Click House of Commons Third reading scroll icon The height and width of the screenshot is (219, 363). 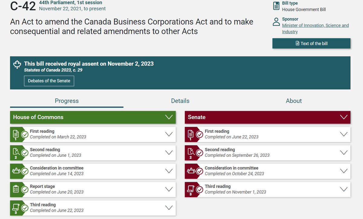[16, 207]
